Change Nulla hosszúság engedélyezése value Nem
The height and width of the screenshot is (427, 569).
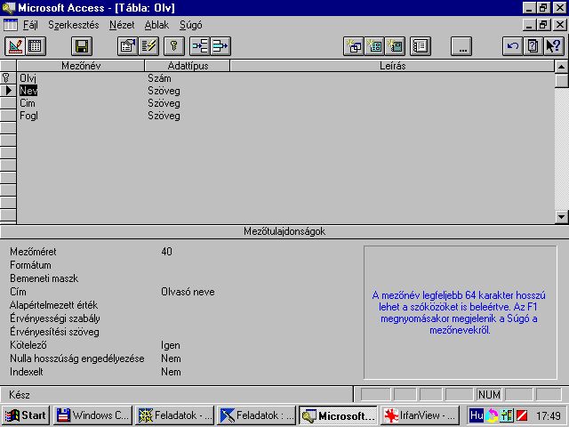click(171, 359)
